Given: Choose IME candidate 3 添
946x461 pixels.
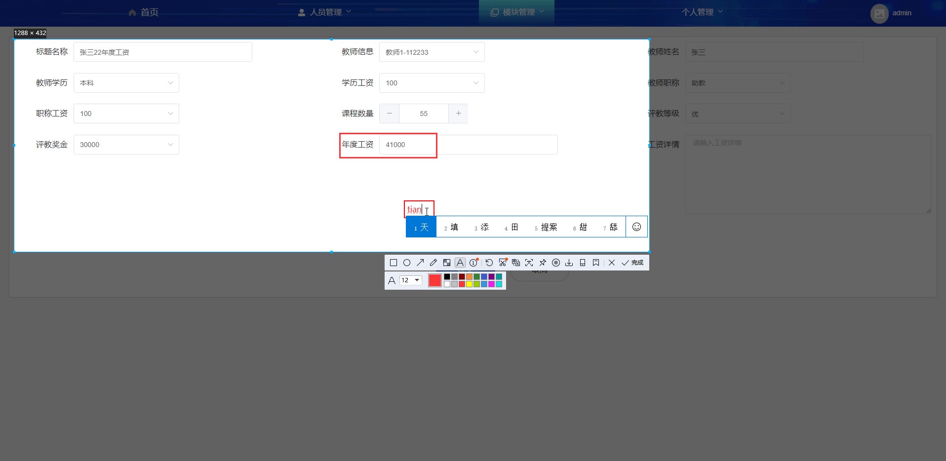Looking at the screenshot, I should pyautogui.click(x=481, y=227).
